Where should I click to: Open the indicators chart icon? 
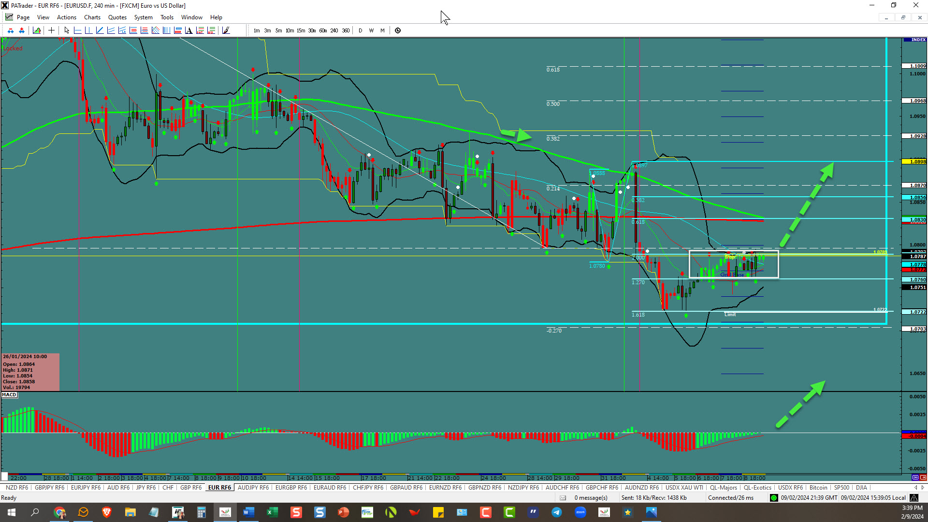point(37,30)
